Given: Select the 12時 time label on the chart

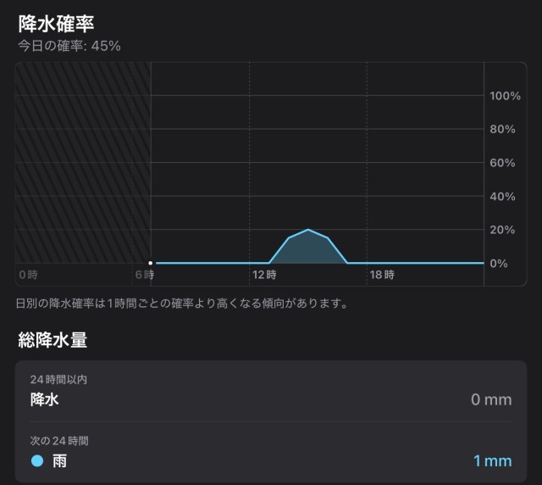Looking at the screenshot, I should click(x=264, y=275).
